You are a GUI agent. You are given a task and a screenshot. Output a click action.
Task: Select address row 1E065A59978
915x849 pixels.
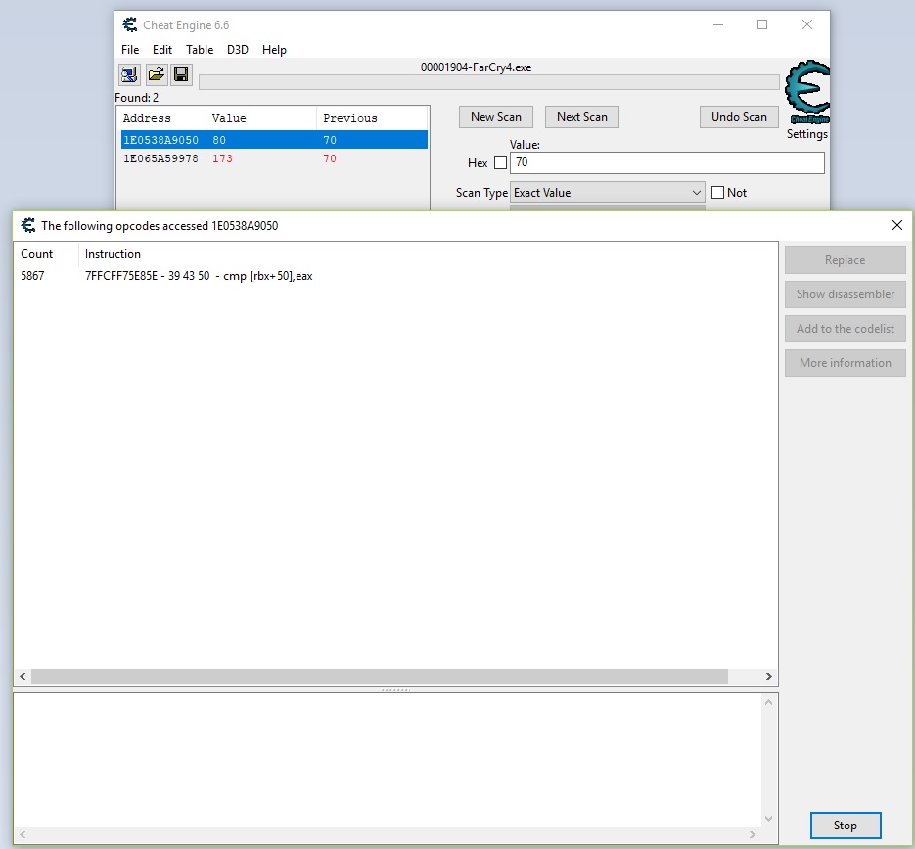click(x=274, y=158)
